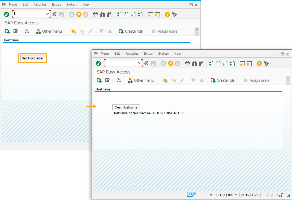
Task: Open Edit menu in front window
Action: coord(117,54)
